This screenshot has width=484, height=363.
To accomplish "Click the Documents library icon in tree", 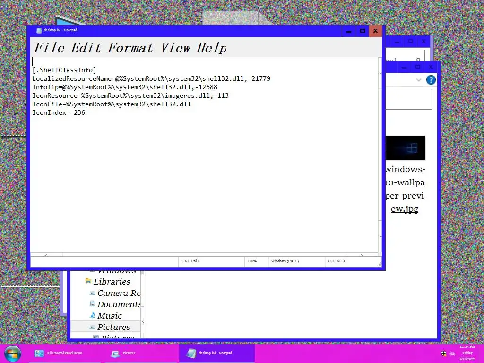I will coord(92,304).
